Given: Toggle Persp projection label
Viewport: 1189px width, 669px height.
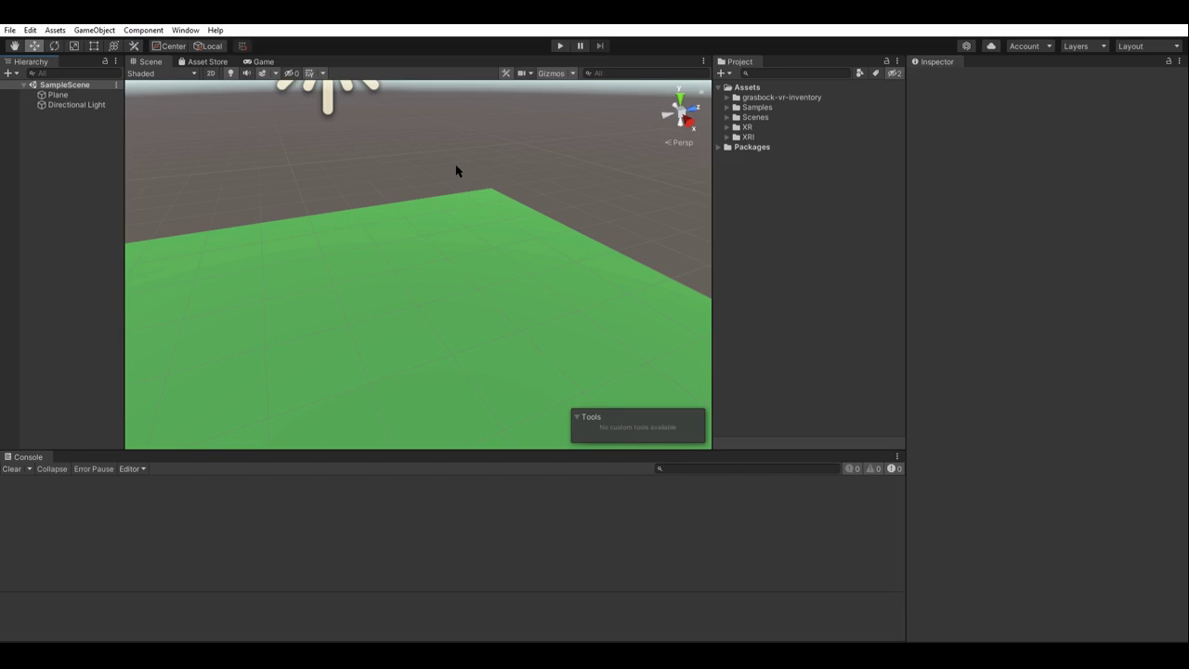Looking at the screenshot, I should tap(679, 143).
